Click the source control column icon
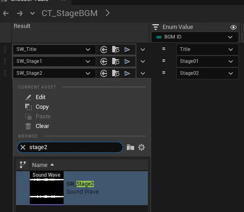The image size is (244, 212). click(x=23, y=165)
